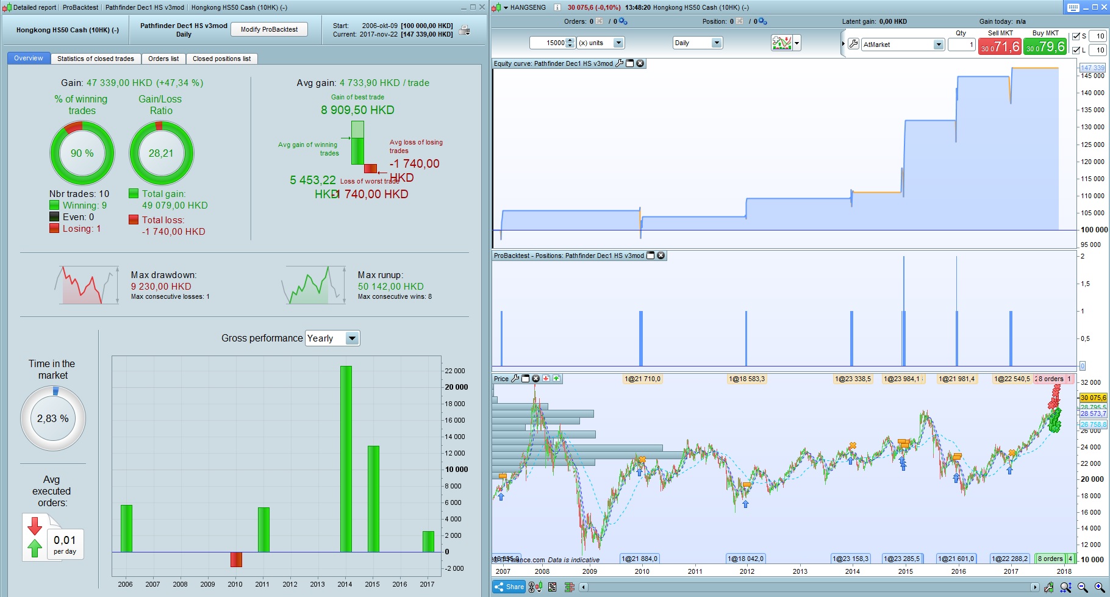The image size is (1110, 597).
Task: Open Statistics of closed trades tab
Action: (96, 59)
